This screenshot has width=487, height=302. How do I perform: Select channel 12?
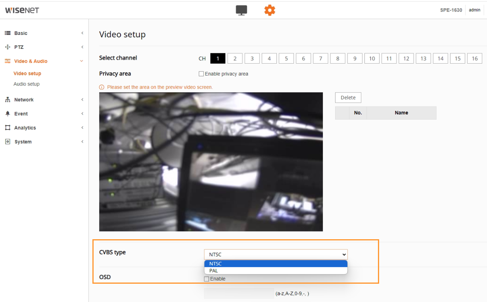click(406, 58)
